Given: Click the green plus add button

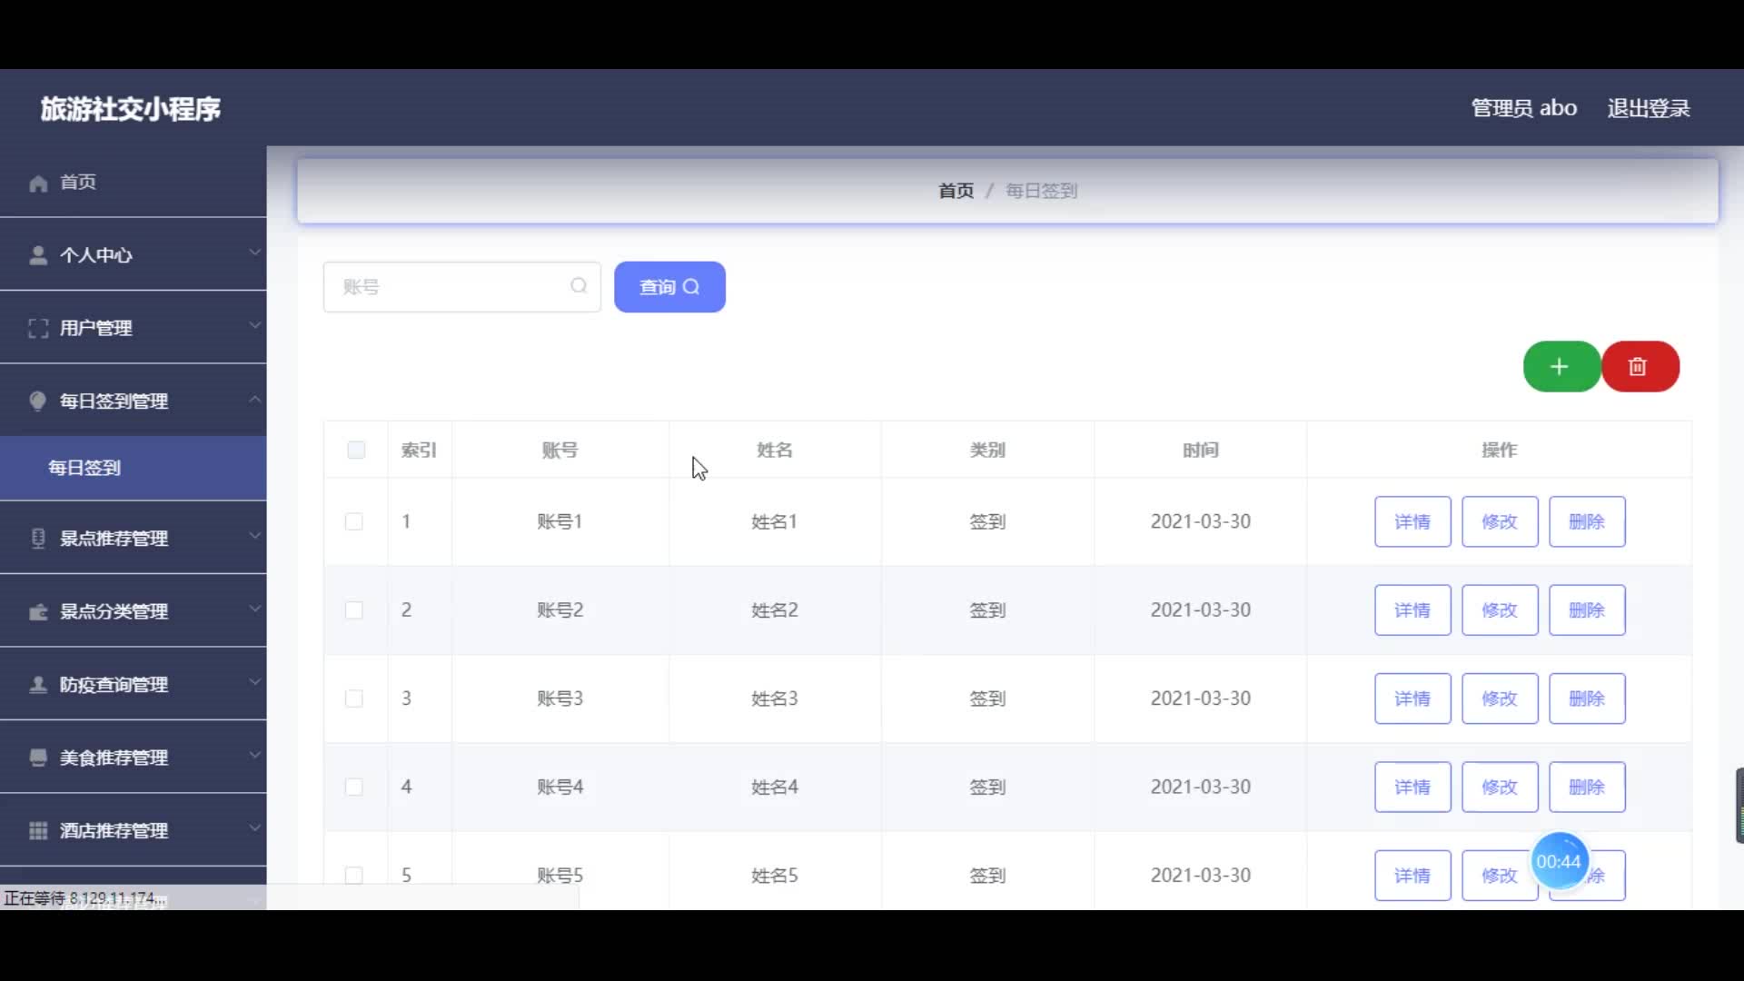Looking at the screenshot, I should 1560,367.
